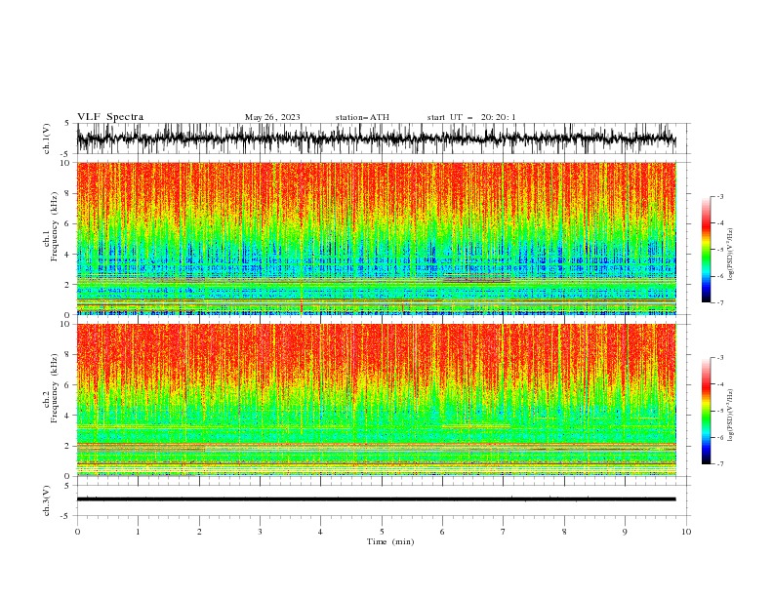Click inside the ch.2 spectrogram panel
Image resolution: width=773 pixels, height=597 pixels.
[x=376, y=400]
